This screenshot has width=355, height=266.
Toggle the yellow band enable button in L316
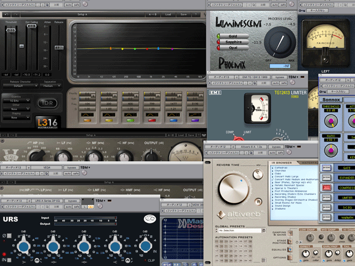click(x=109, y=120)
